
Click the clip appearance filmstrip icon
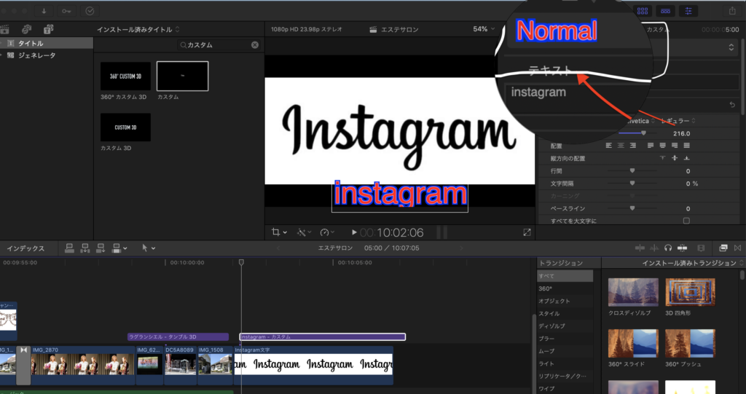tap(701, 248)
